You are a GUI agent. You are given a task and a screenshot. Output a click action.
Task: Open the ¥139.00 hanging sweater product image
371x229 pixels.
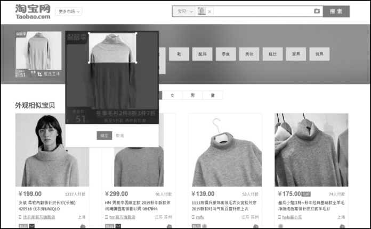224,150
